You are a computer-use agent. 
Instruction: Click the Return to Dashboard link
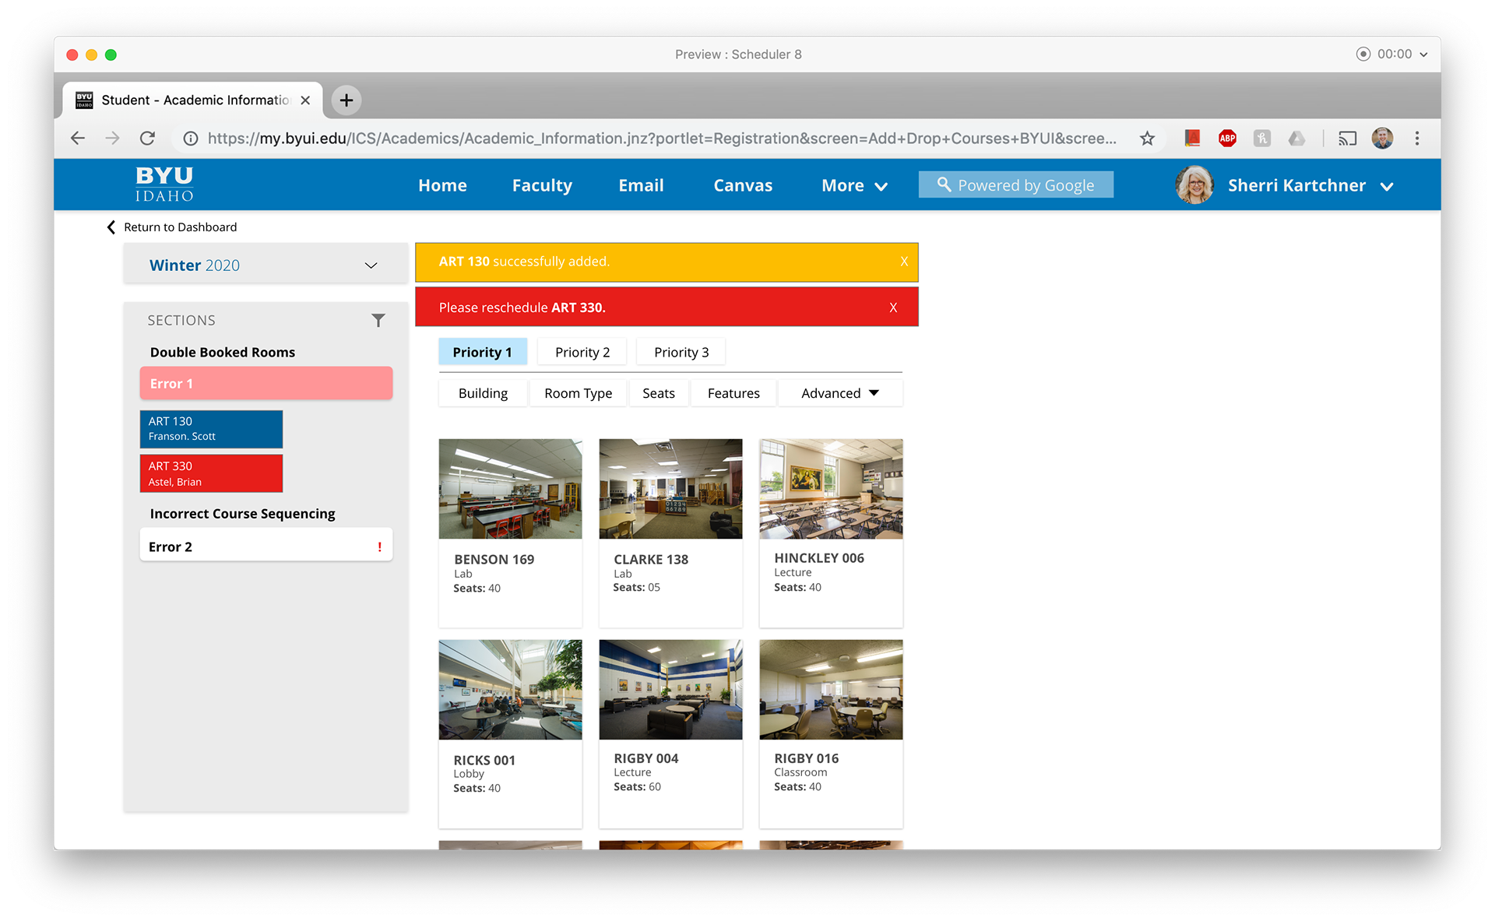click(x=180, y=227)
